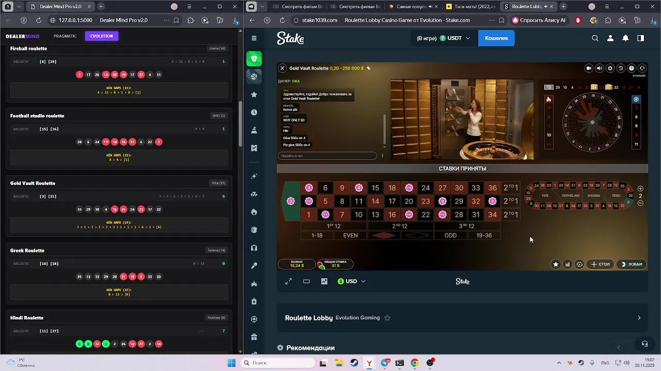The width and height of the screenshot is (661, 371).
Task: Click number 24 on roulette grid
Action: tap(426, 188)
